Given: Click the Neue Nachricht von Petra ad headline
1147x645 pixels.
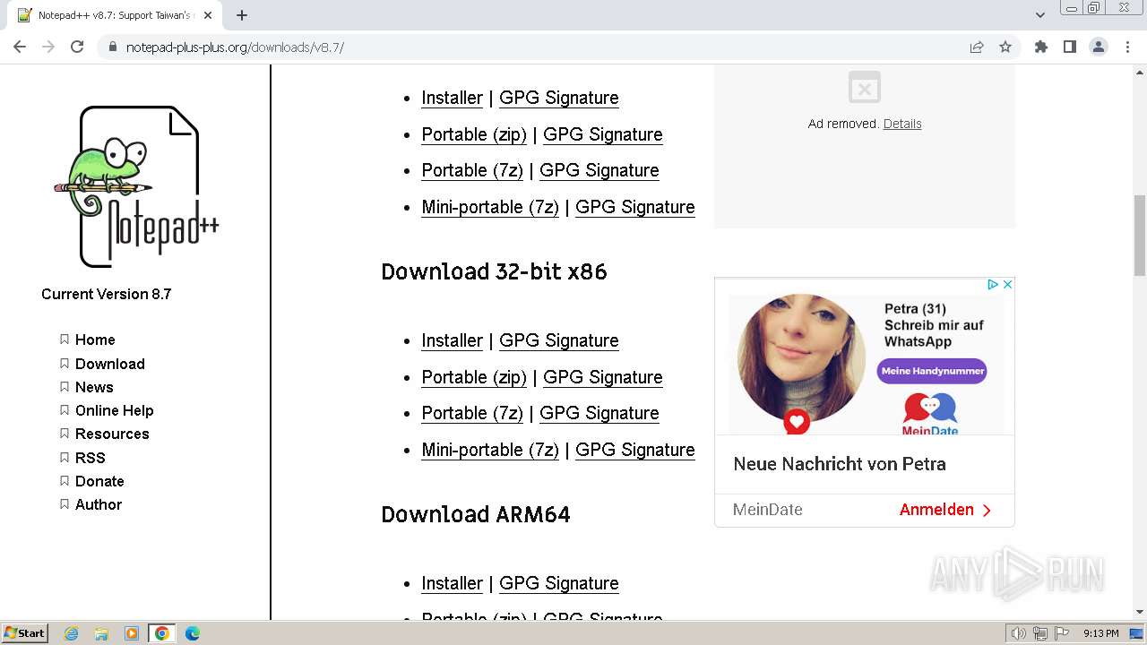Looking at the screenshot, I should 840,464.
